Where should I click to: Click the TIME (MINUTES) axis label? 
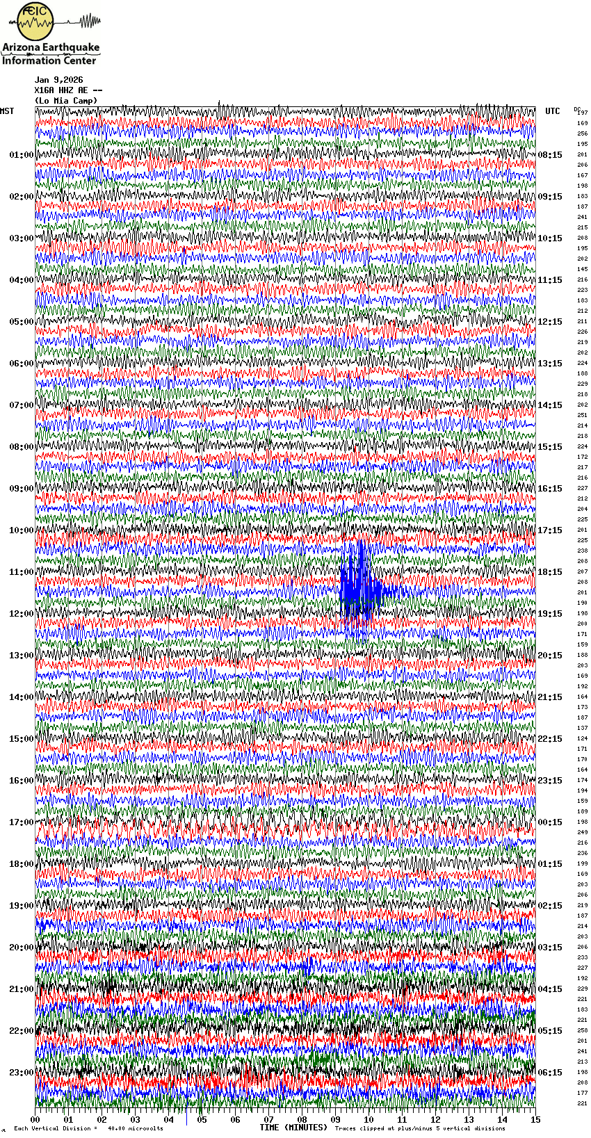tap(293, 1128)
